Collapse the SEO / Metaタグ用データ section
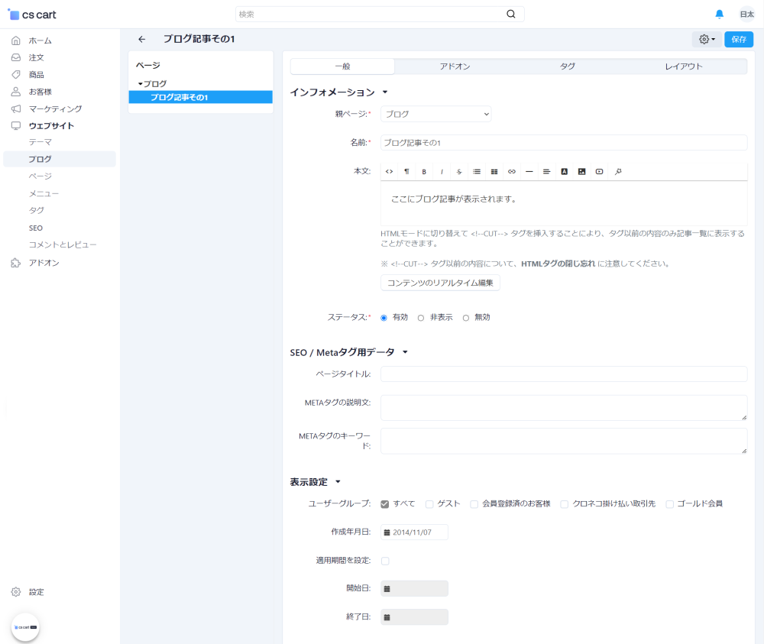 405,352
